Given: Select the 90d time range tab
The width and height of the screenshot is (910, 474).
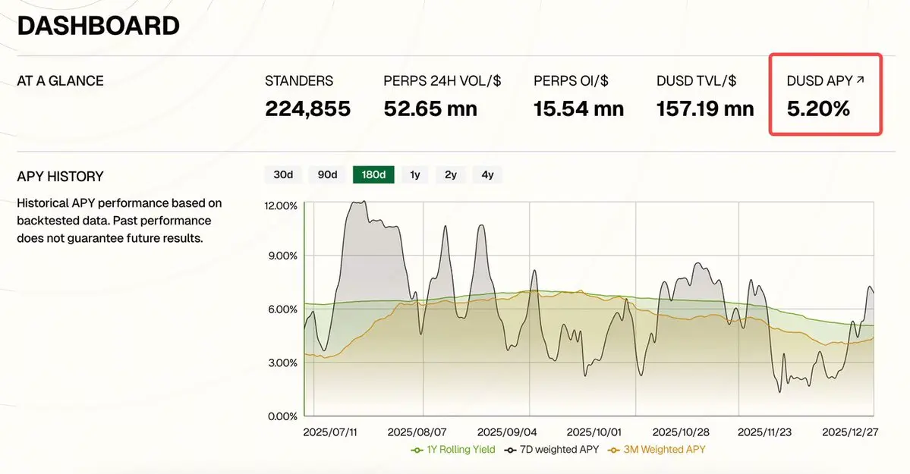Looking at the screenshot, I should [327, 174].
